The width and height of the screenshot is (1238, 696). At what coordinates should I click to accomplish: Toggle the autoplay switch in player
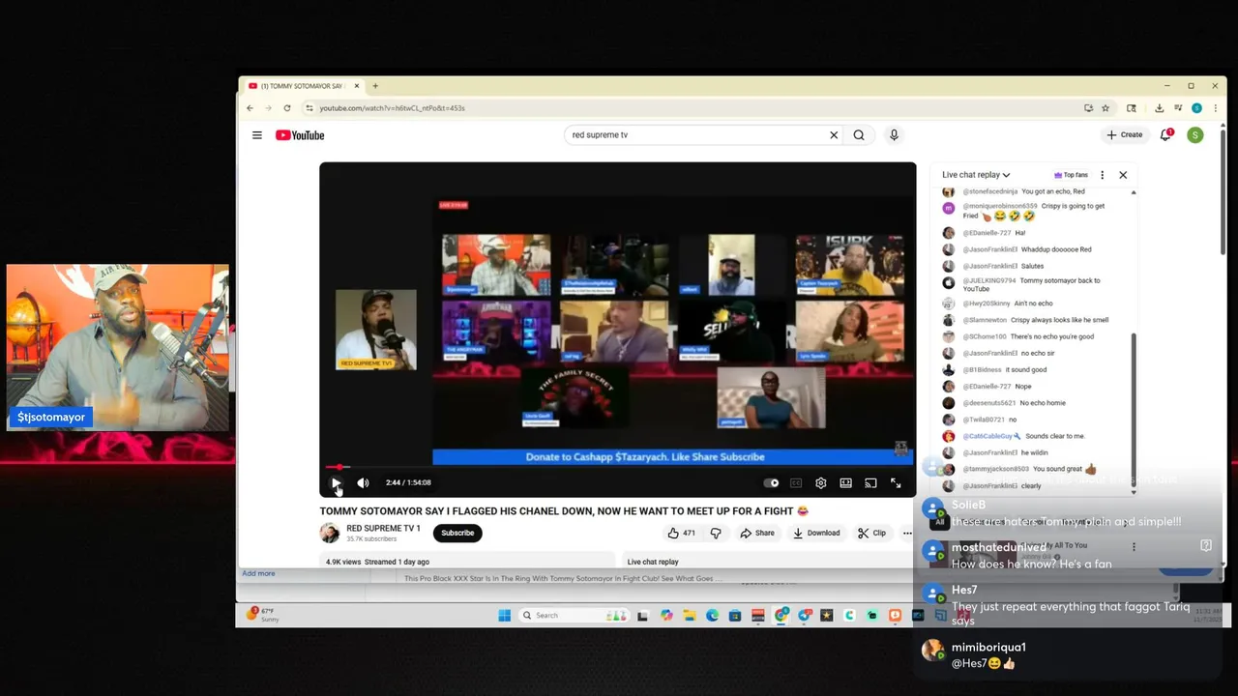(771, 482)
